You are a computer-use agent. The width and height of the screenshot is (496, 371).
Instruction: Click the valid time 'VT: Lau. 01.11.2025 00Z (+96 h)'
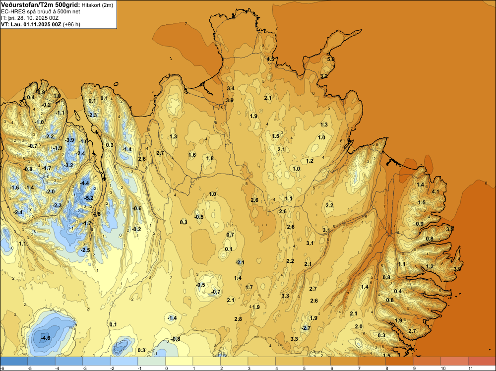click(41, 24)
